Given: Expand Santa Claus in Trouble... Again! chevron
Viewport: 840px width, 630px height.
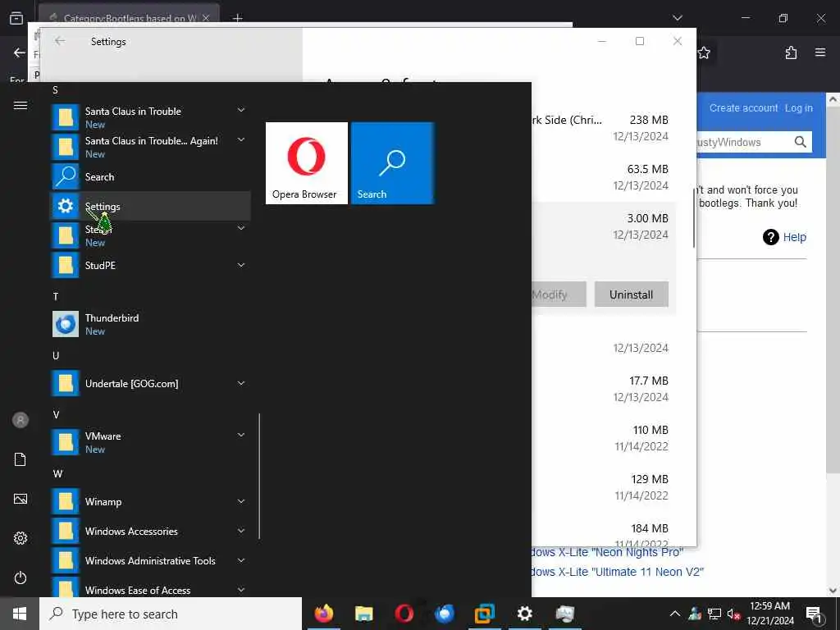Looking at the screenshot, I should 241,139.
